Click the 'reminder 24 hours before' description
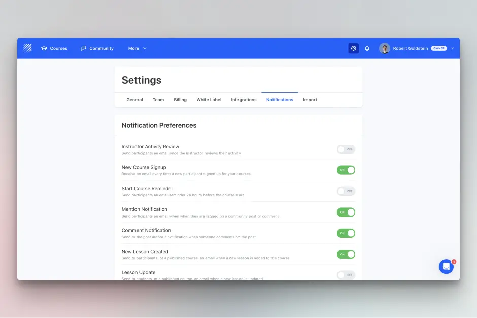The width and height of the screenshot is (477, 318). (x=183, y=195)
